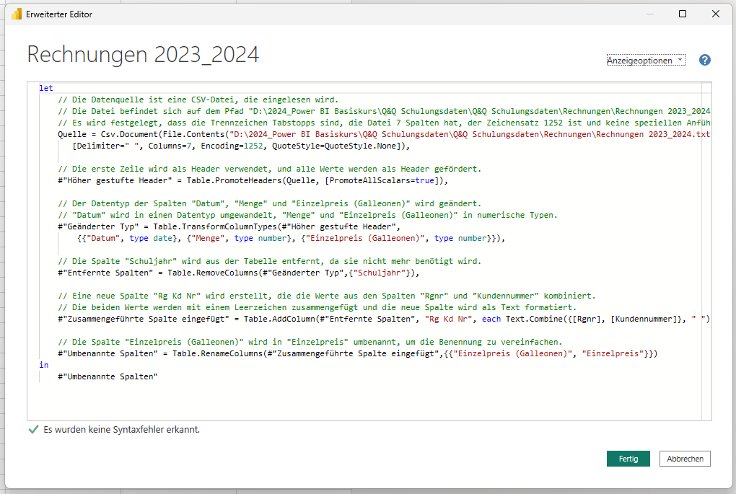Click comment about Leerzeichen zusammengefügt
The image size is (736, 494).
click(317, 306)
